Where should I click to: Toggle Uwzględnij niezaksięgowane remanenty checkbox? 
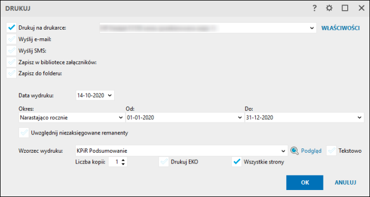pyautogui.click(x=24, y=133)
